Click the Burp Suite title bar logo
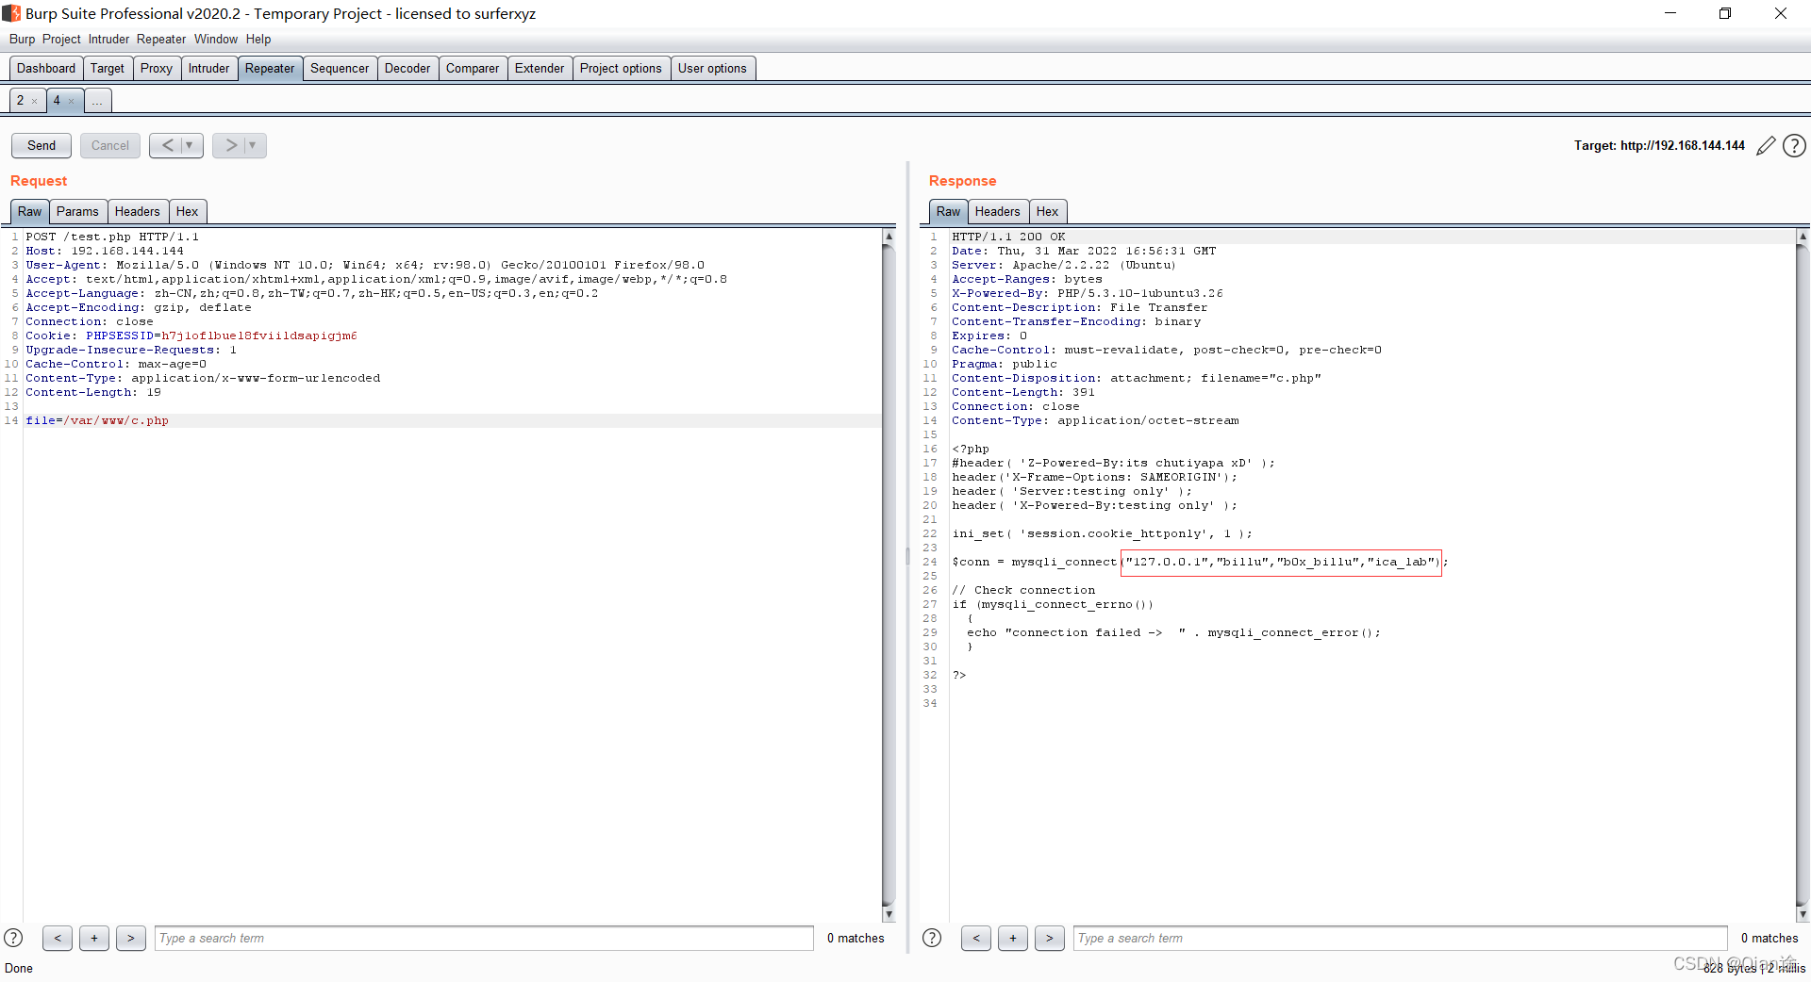This screenshot has height=982, width=1811. [x=11, y=13]
